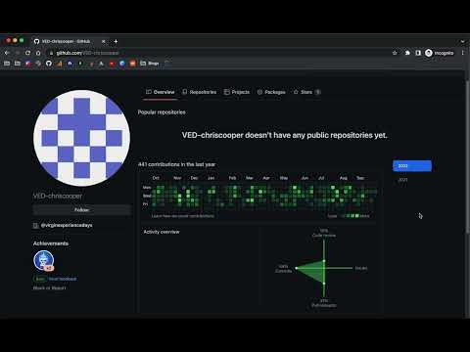
Task: Toggle the browser side panel icon
Action: click(418, 53)
